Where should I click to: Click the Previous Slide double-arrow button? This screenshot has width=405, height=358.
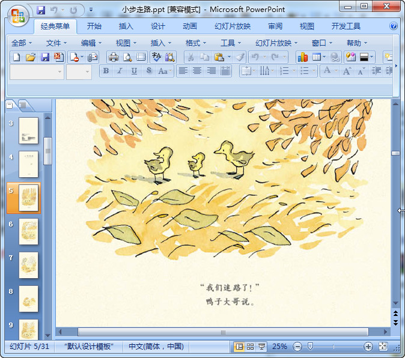(395, 314)
